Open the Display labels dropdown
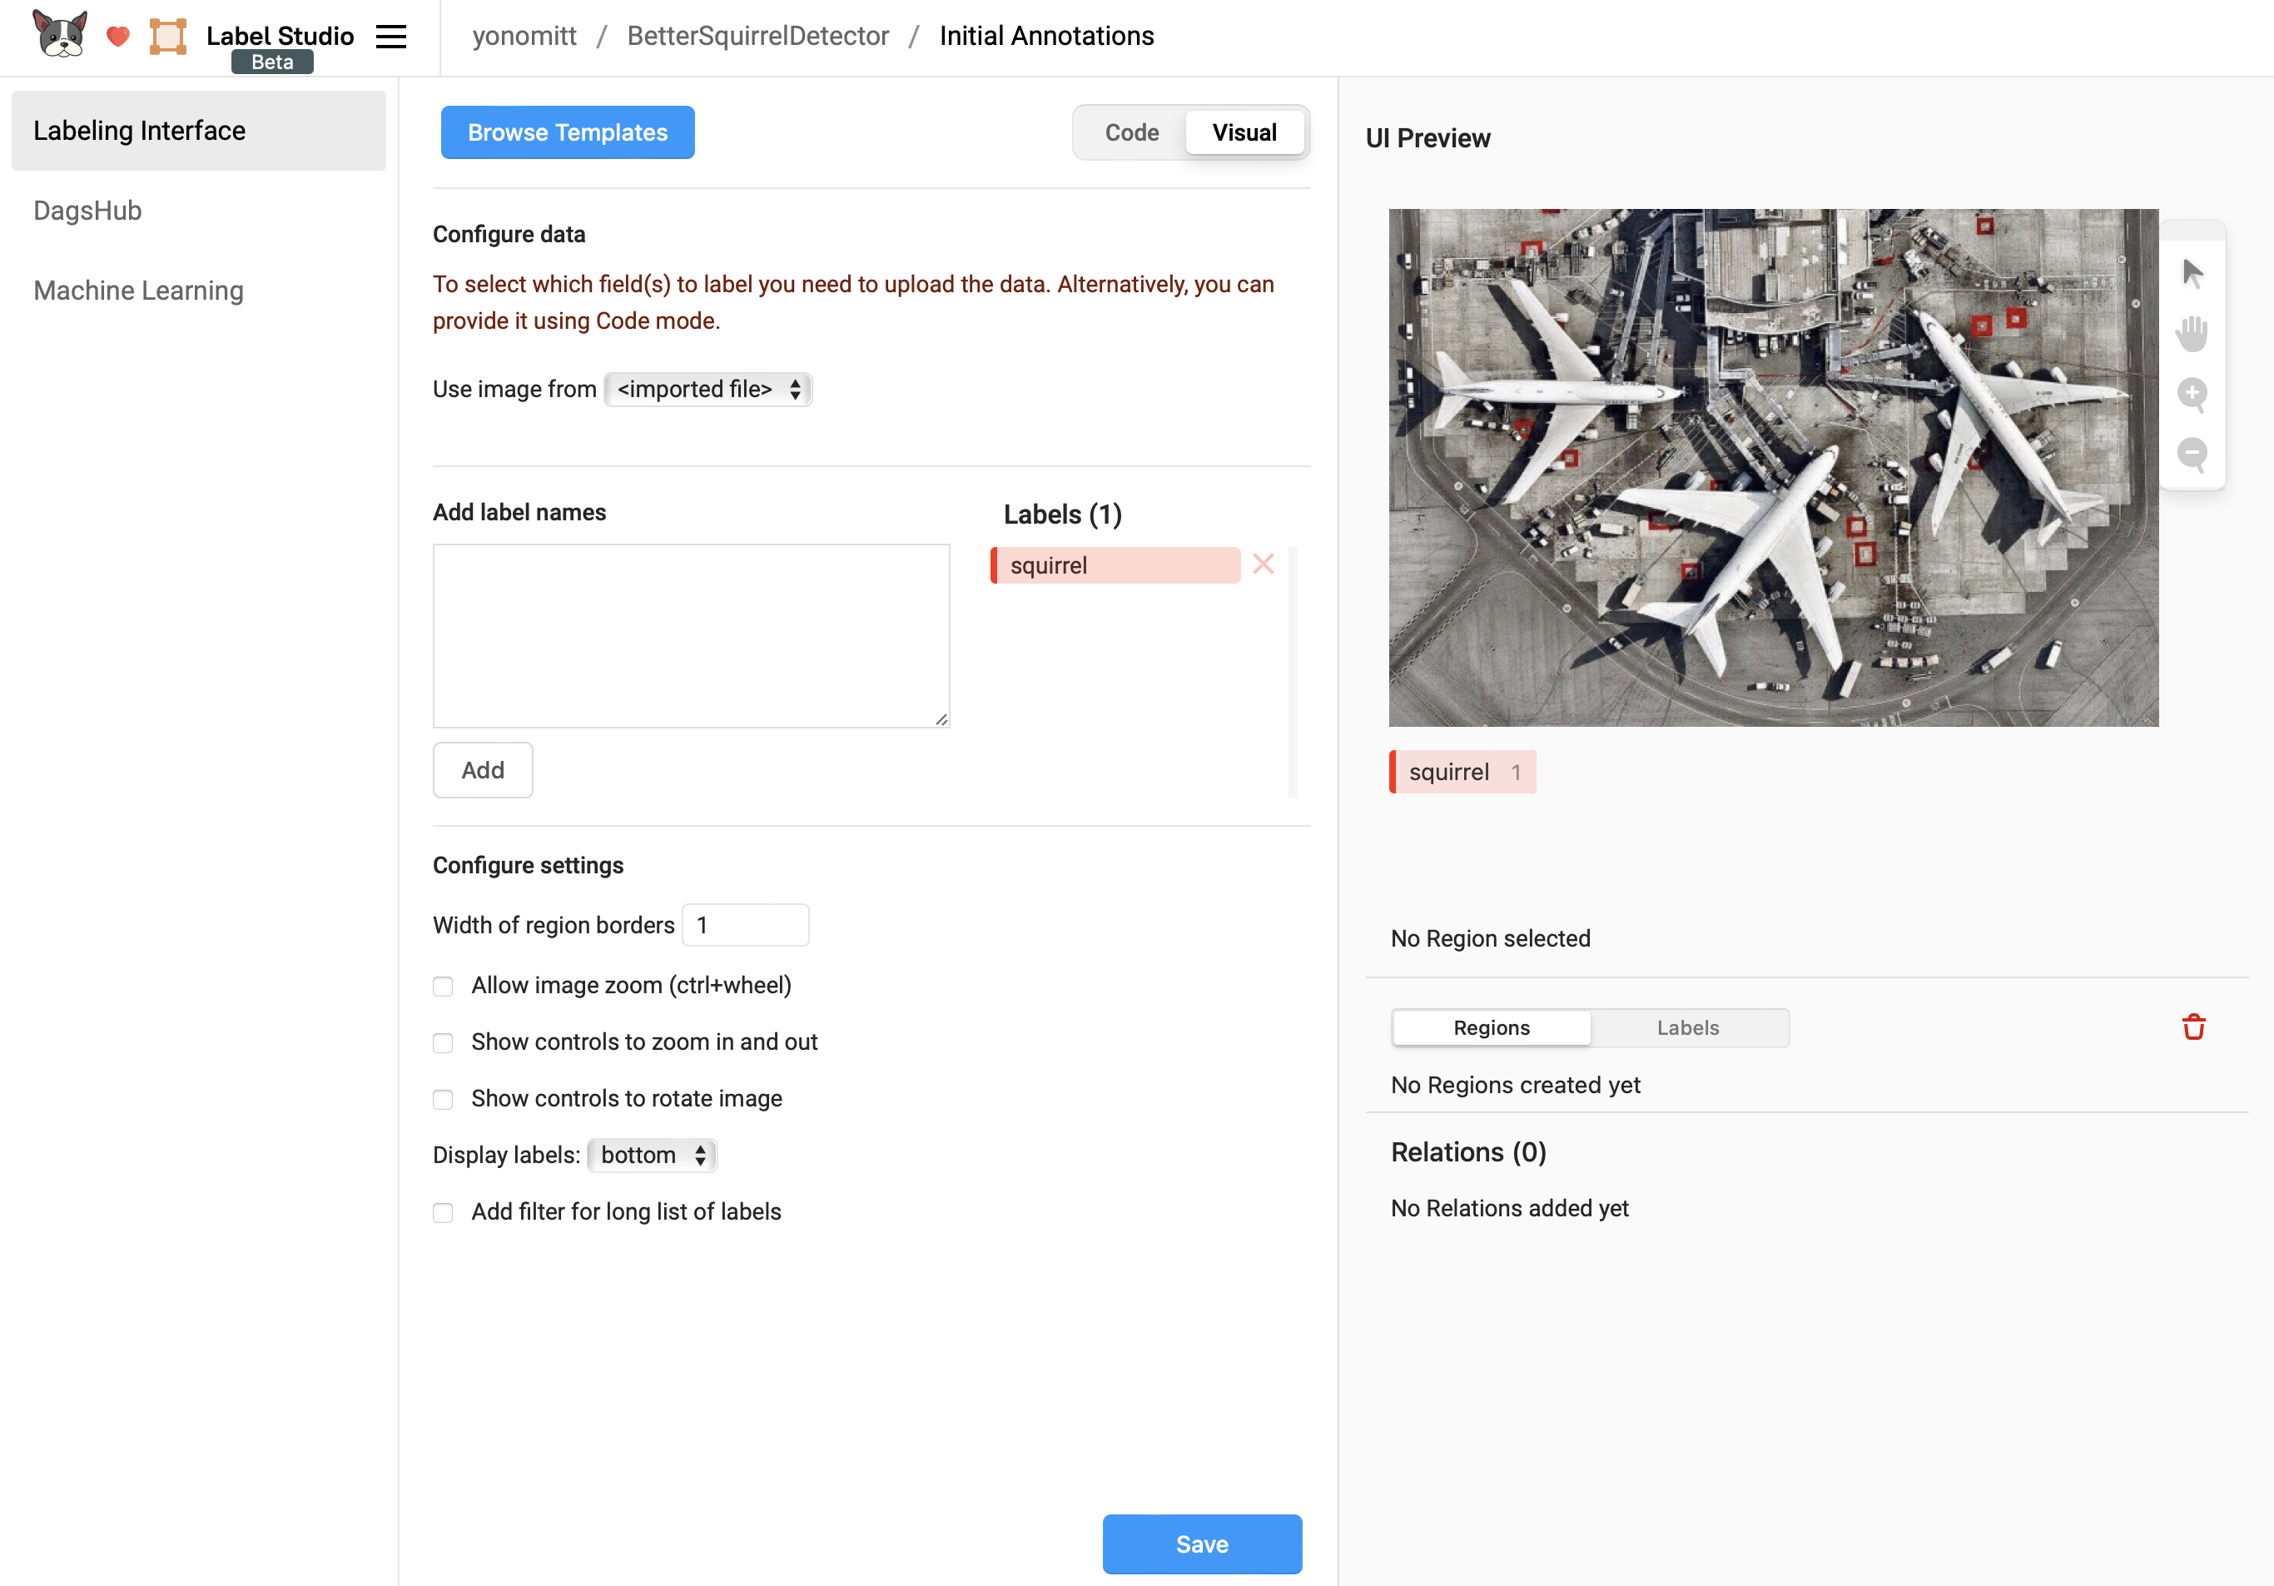 [652, 1155]
